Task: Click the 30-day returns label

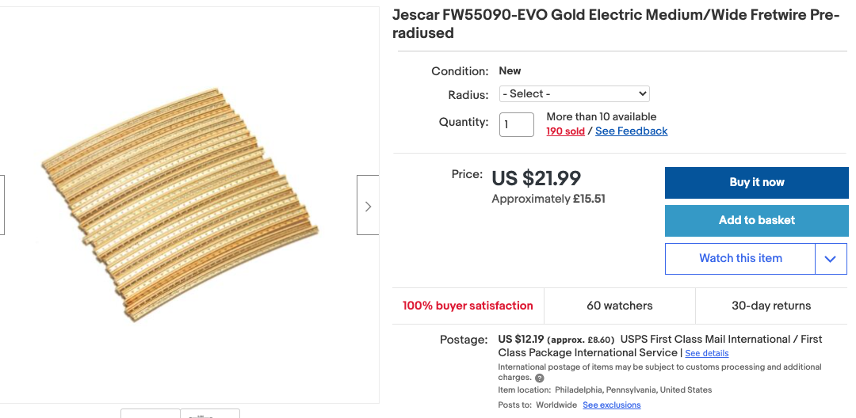Action: click(x=771, y=306)
